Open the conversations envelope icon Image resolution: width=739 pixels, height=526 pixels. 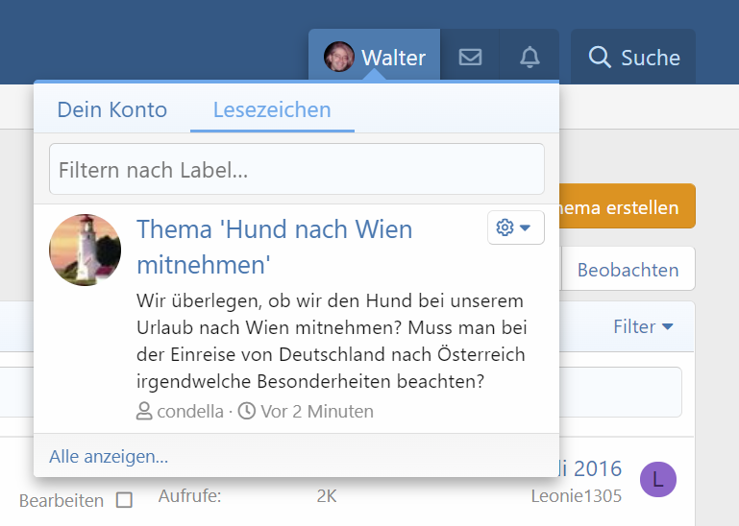[x=470, y=57]
